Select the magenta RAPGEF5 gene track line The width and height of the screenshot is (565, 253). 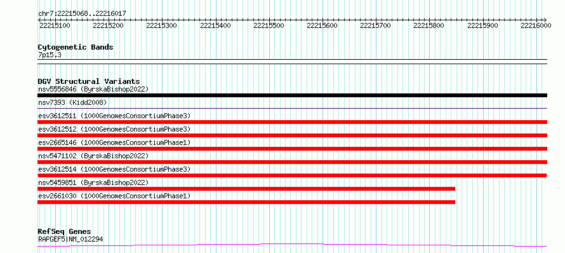(292, 245)
